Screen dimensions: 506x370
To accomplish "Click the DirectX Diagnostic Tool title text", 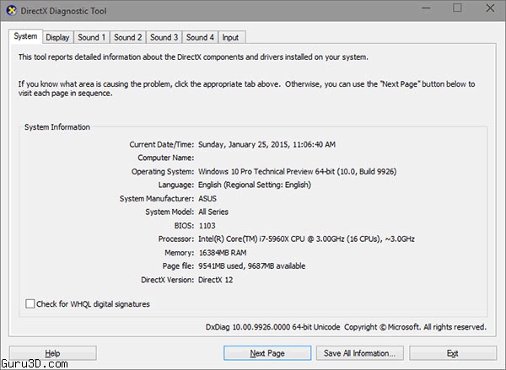I will click(63, 11).
